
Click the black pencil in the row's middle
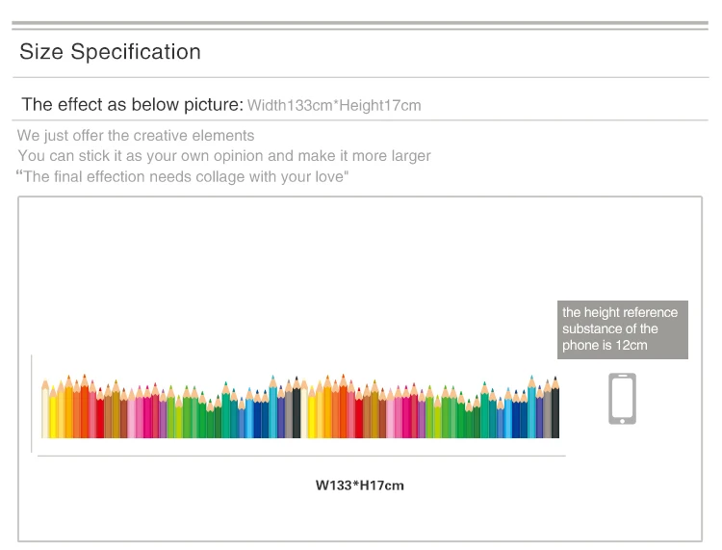(297, 412)
